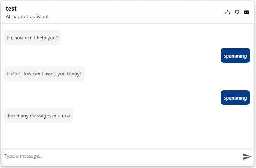Click the second "spamming" user message

tap(235, 98)
